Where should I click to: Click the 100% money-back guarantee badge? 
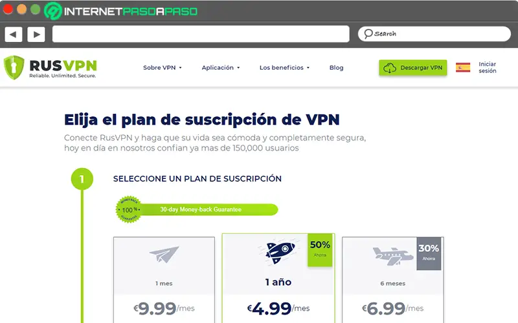(x=129, y=209)
